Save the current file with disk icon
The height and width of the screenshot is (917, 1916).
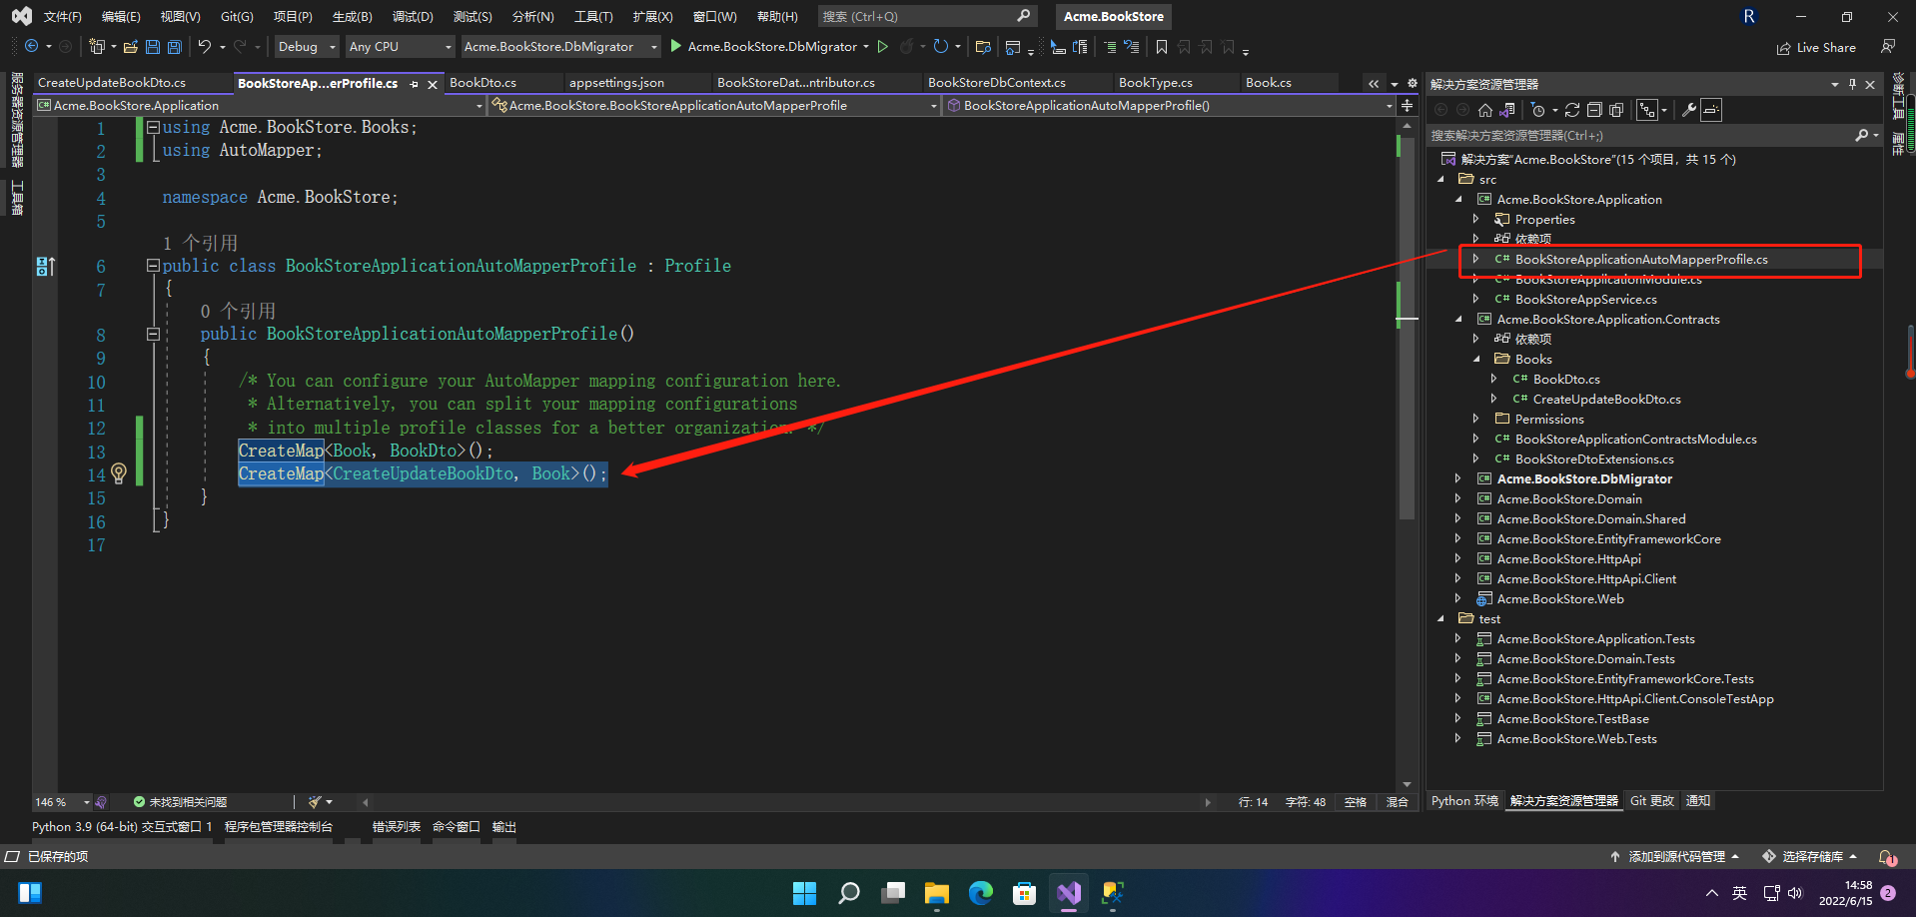[153, 46]
